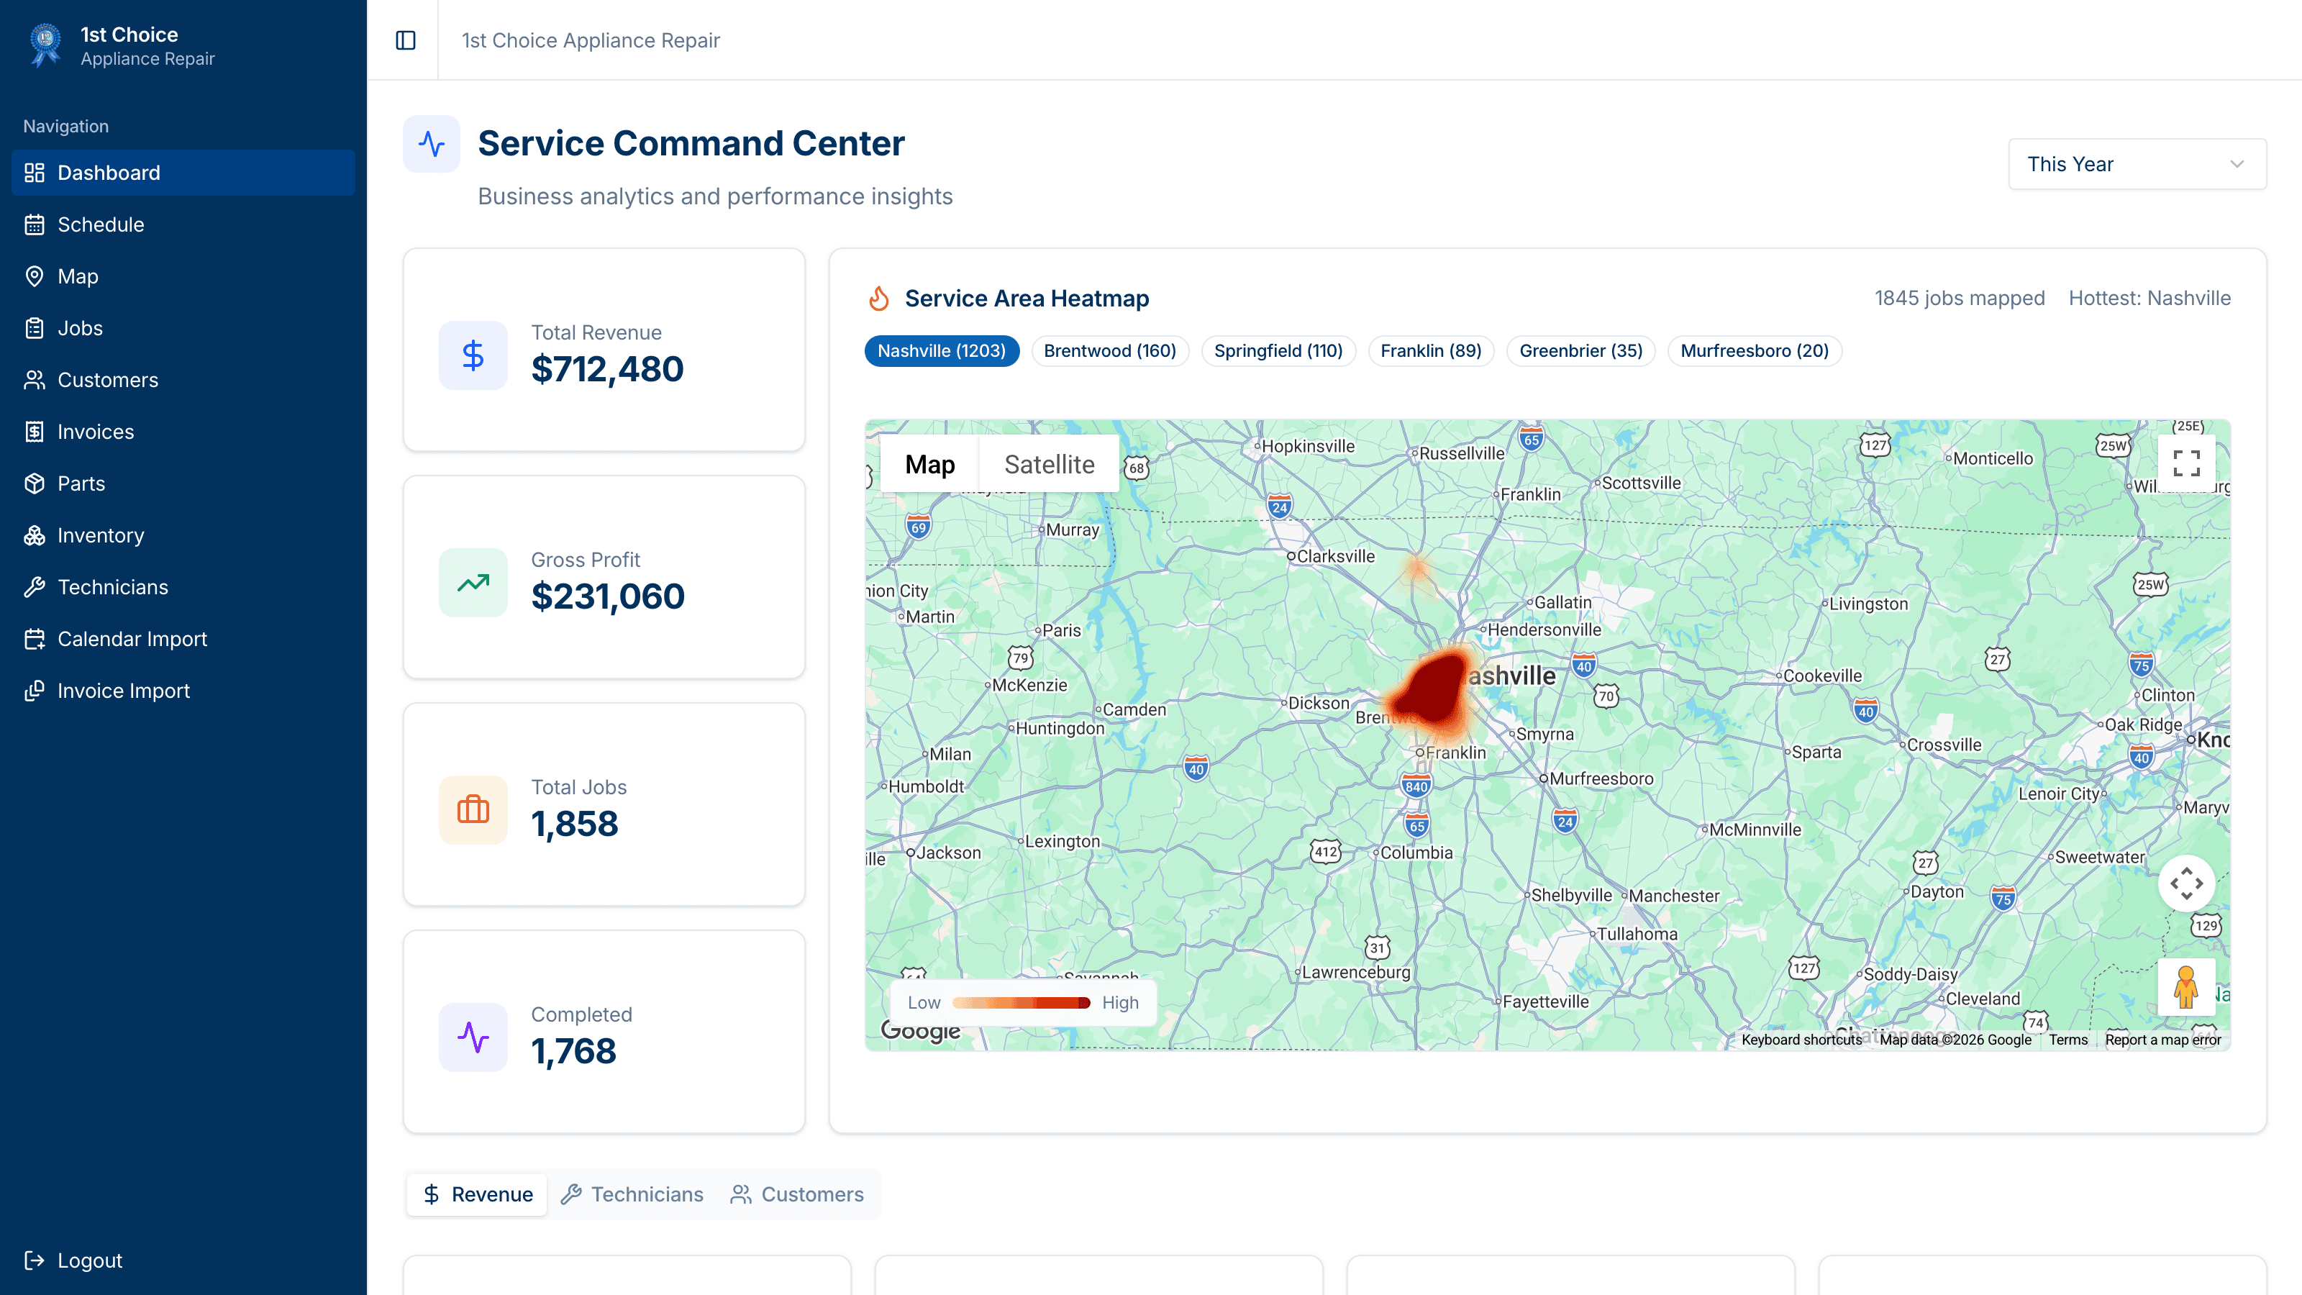Toggle the sidebar panel icon
The image size is (2302, 1295).
[x=406, y=40]
